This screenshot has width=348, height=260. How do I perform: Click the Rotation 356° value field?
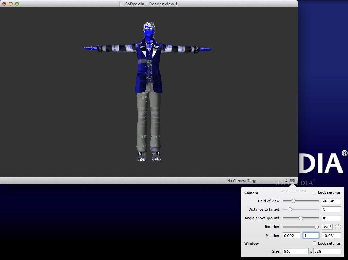(327, 227)
